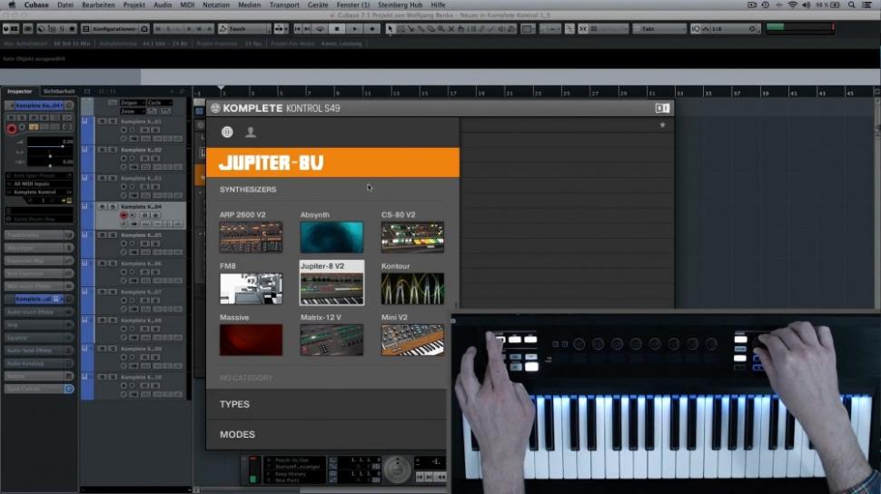Toggle the Komplete Kontrol view layout icon
This screenshot has width=881, height=494.
coord(662,108)
